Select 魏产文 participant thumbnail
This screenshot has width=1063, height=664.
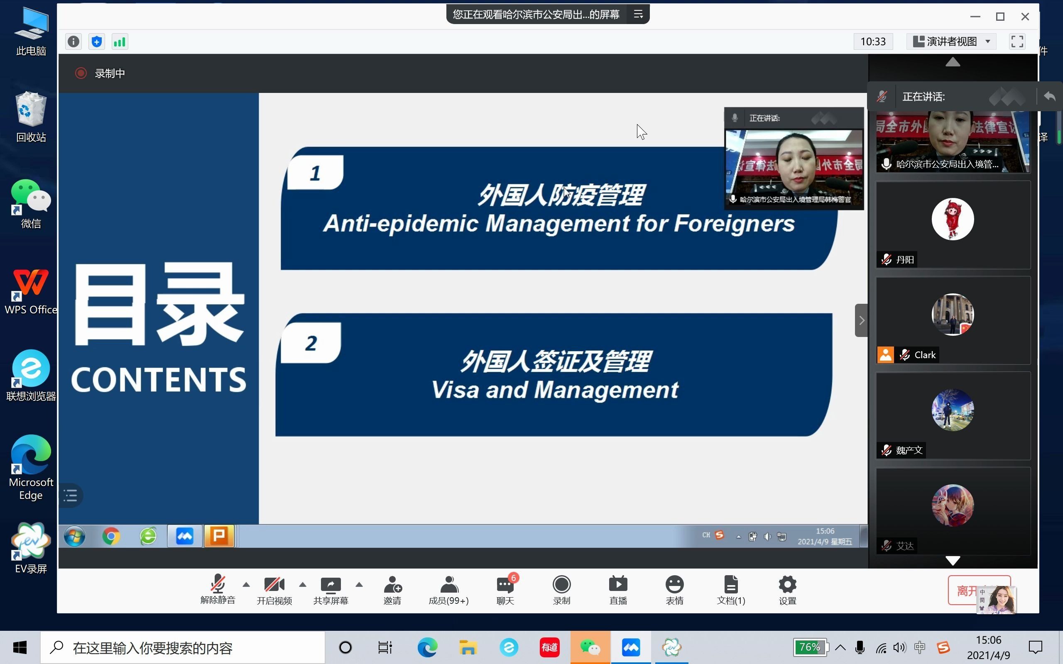[953, 415]
